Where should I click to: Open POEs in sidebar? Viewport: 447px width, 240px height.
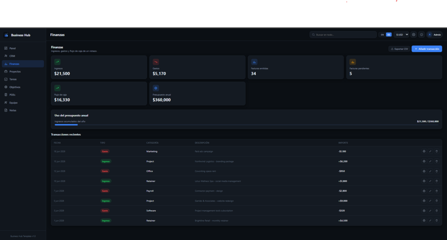pos(23,94)
